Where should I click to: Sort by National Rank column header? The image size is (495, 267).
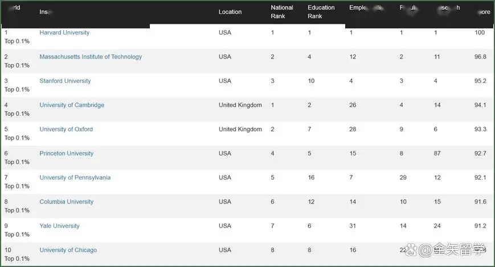(x=282, y=12)
